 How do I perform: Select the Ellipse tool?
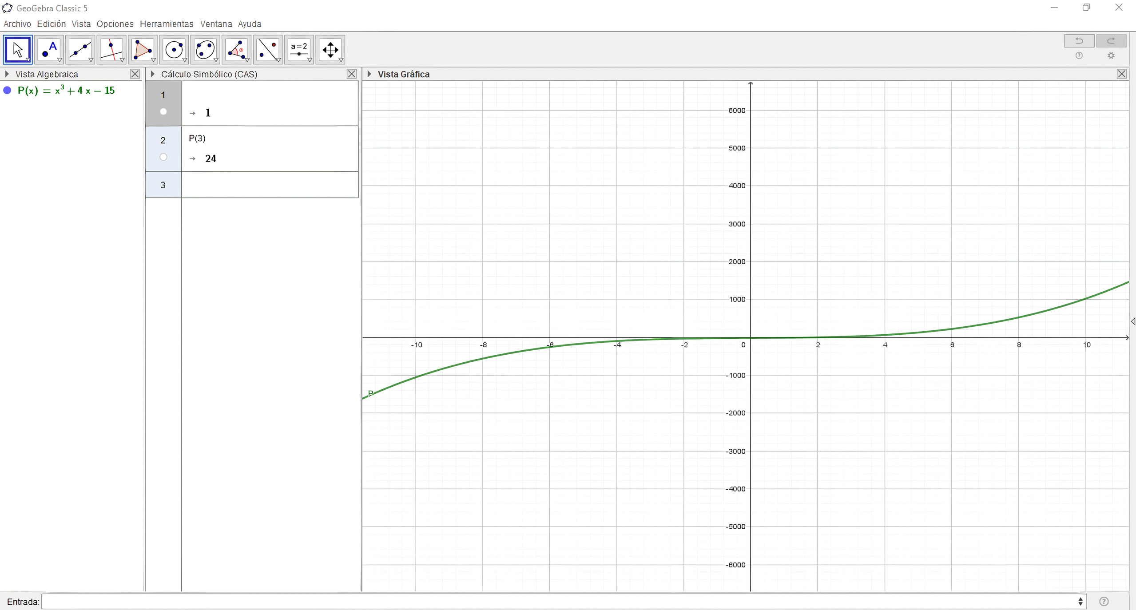tap(205, 49)
